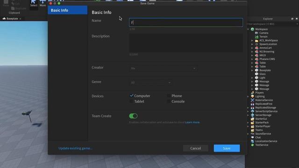
Task: Activate the Move tool in the toolbar
Action: [43, 3]
